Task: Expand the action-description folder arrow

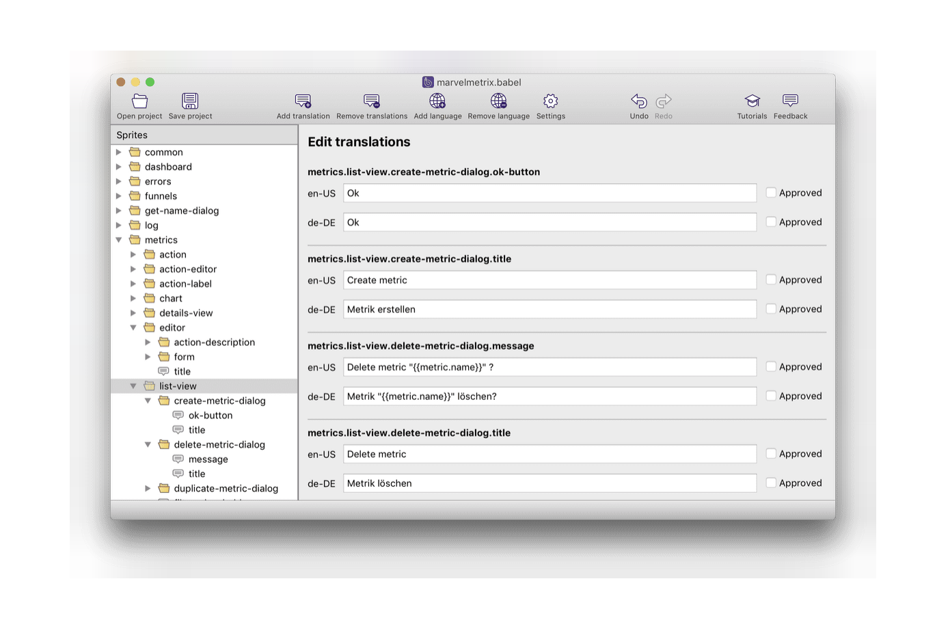Action: (x=148, y=342)
